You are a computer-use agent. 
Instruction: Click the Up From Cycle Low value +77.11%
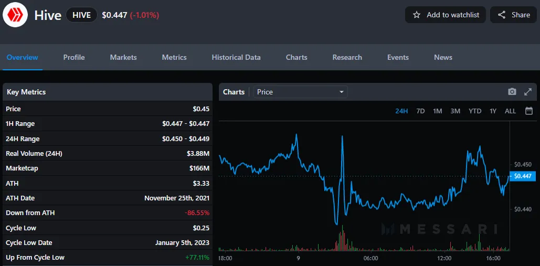click(197, 258)
